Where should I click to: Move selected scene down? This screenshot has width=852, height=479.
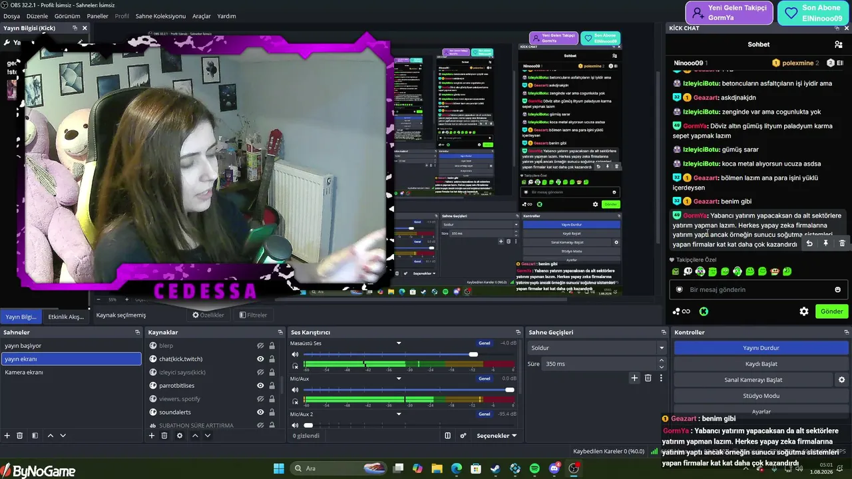click(x=63, y=436)
